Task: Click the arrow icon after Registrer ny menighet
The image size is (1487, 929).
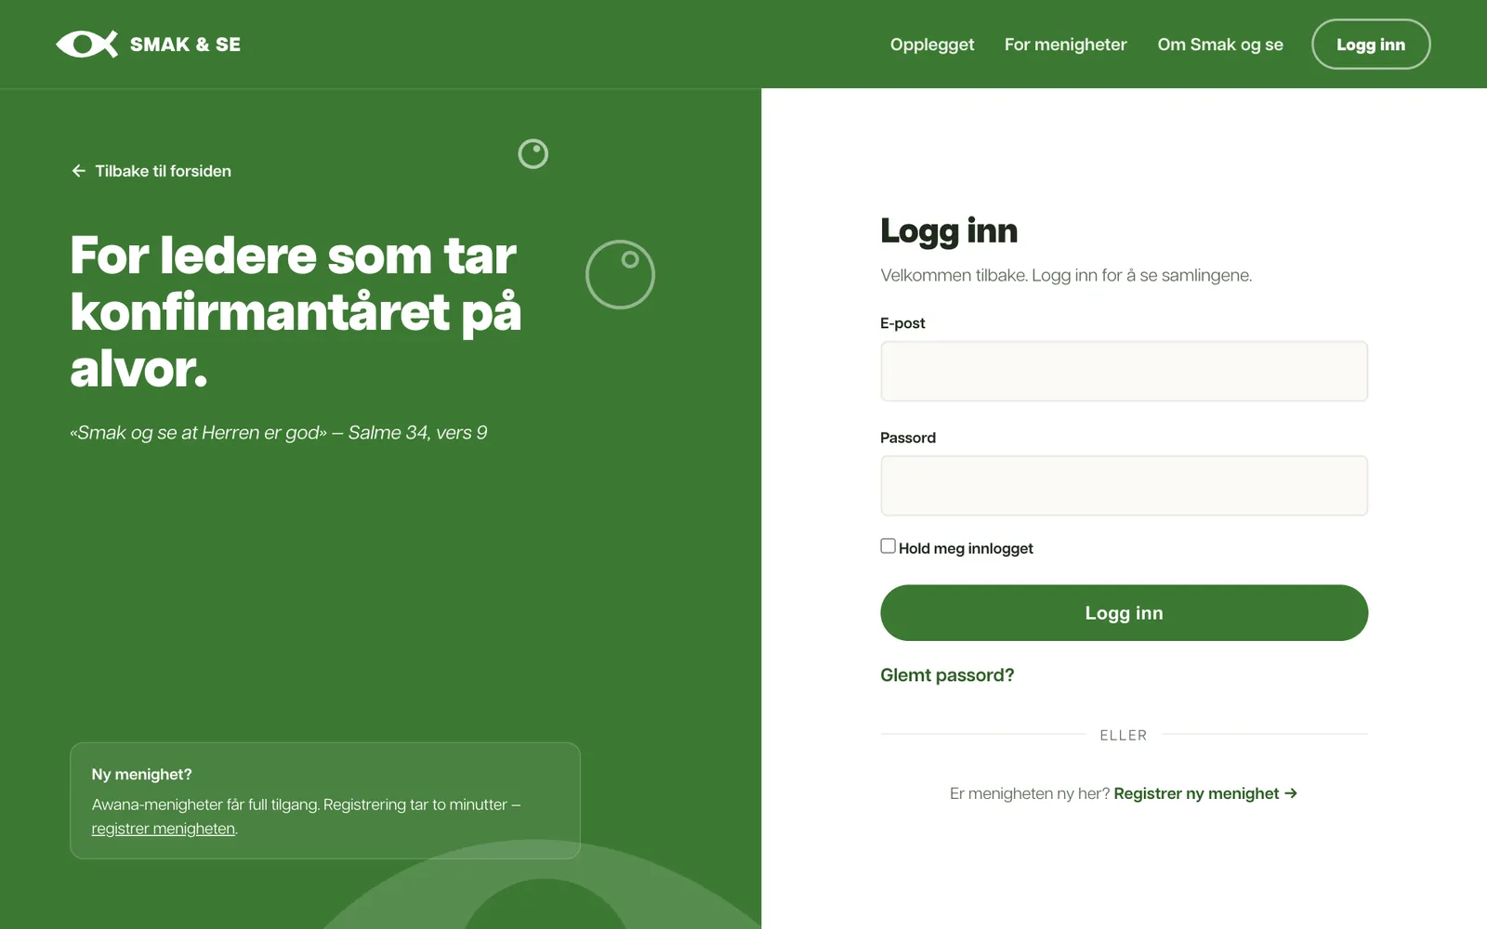Action: 1291,793
